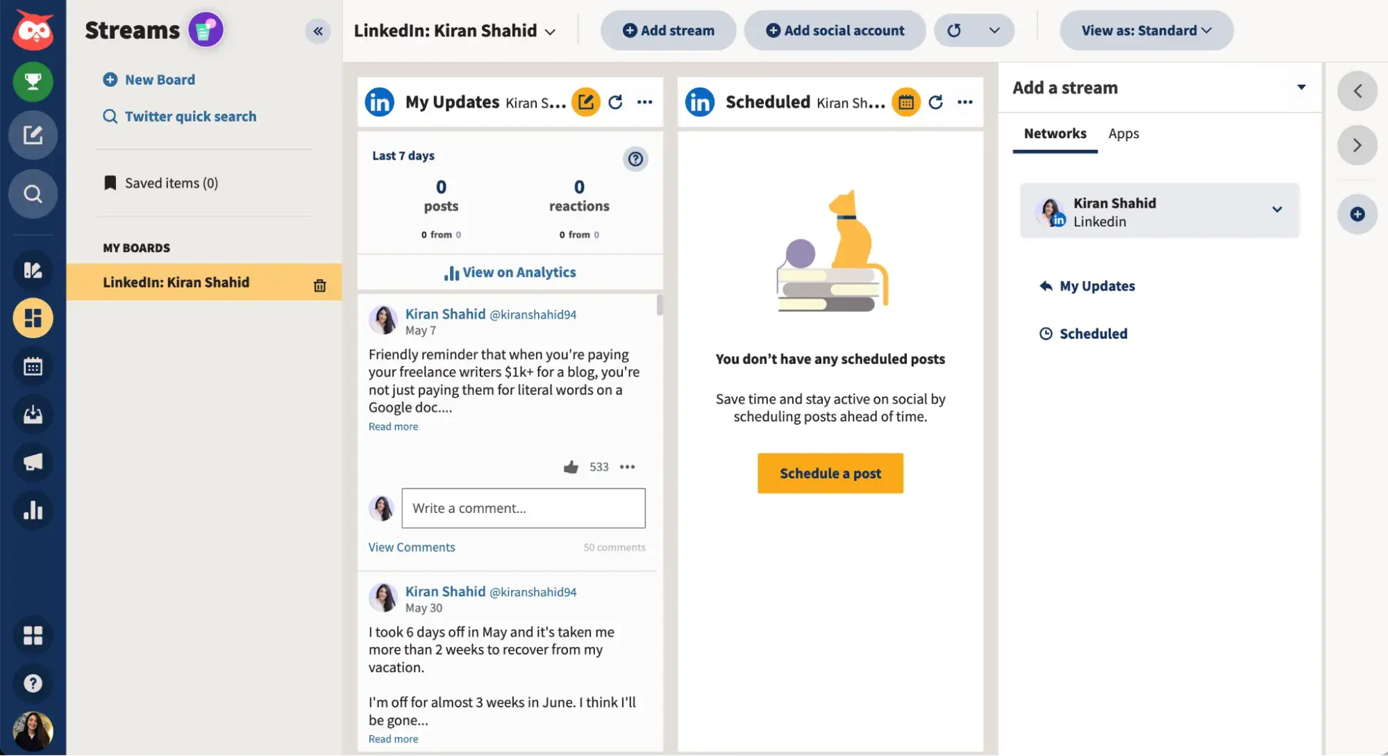Click the refresh icon on Scheduled stream
This screenshot has width=1388, height=756.
click(x=935, y=101)
